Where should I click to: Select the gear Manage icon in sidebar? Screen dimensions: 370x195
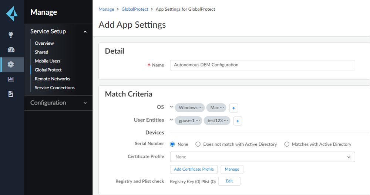(11, 65)
